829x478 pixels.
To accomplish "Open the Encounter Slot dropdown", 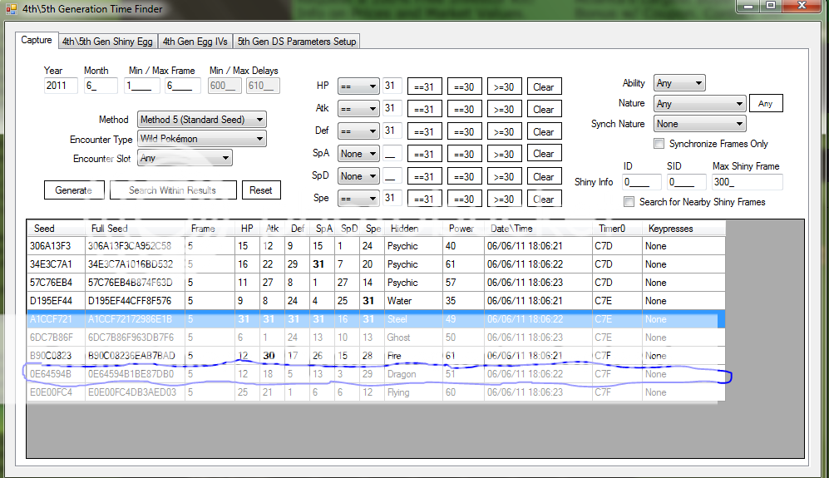I will point(185,158).
